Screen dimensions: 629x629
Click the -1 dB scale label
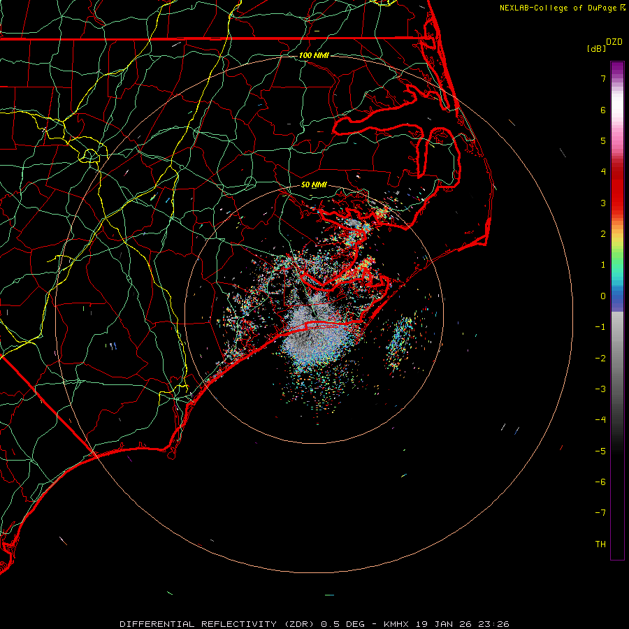pos(600,327)
